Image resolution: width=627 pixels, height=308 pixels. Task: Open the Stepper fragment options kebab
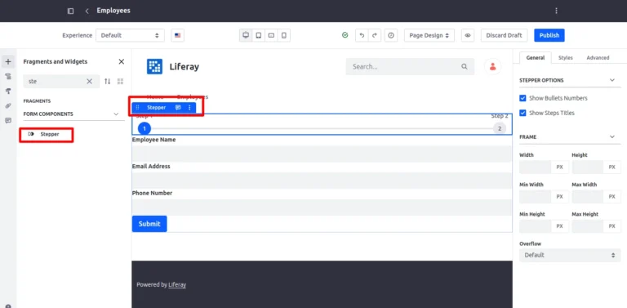(189, 108)
